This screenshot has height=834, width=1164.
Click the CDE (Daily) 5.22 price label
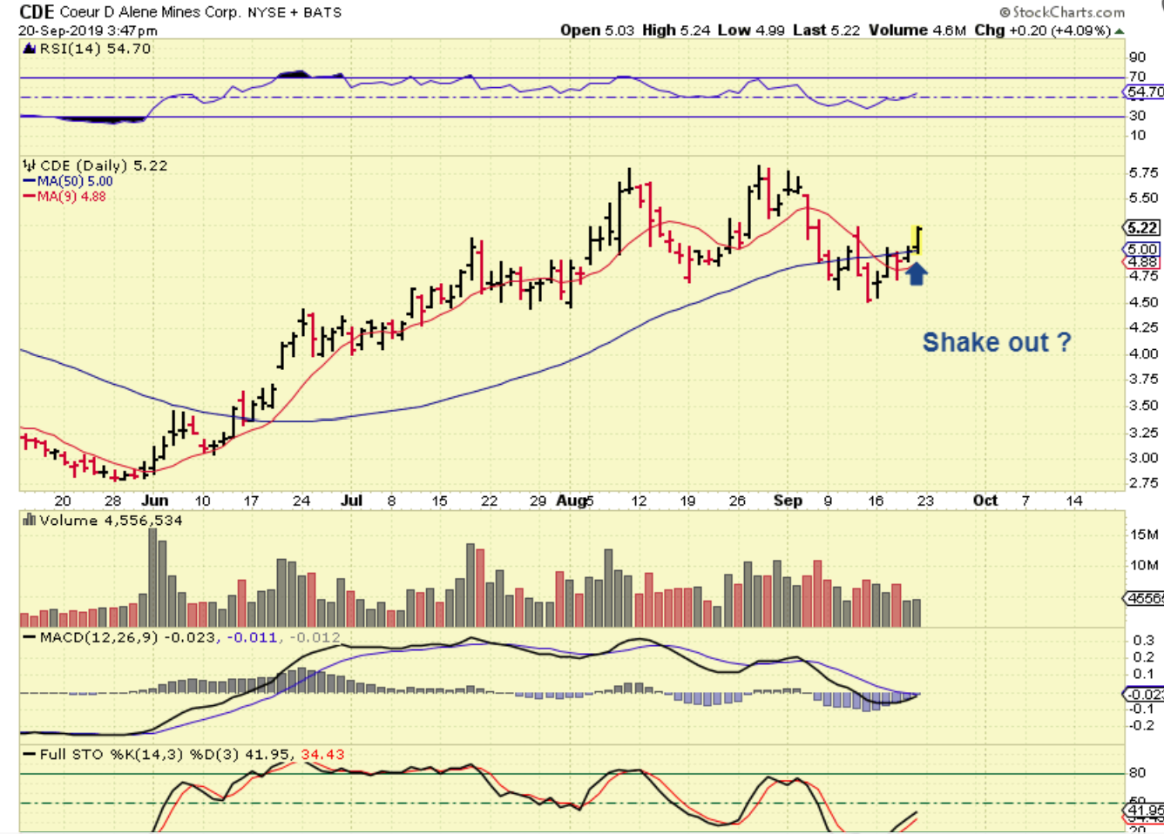(x=104, y=165)
